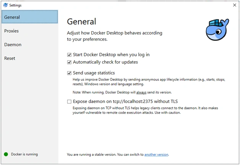The image size is (240, 165).
Task: Click the 'Help us improve Docker Desktop' paragraph
Action: (149, 82)
